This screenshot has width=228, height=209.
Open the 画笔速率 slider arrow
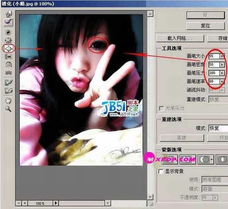point(222,81)
